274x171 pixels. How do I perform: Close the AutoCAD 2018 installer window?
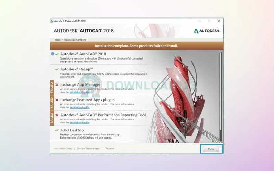[219, 21]
